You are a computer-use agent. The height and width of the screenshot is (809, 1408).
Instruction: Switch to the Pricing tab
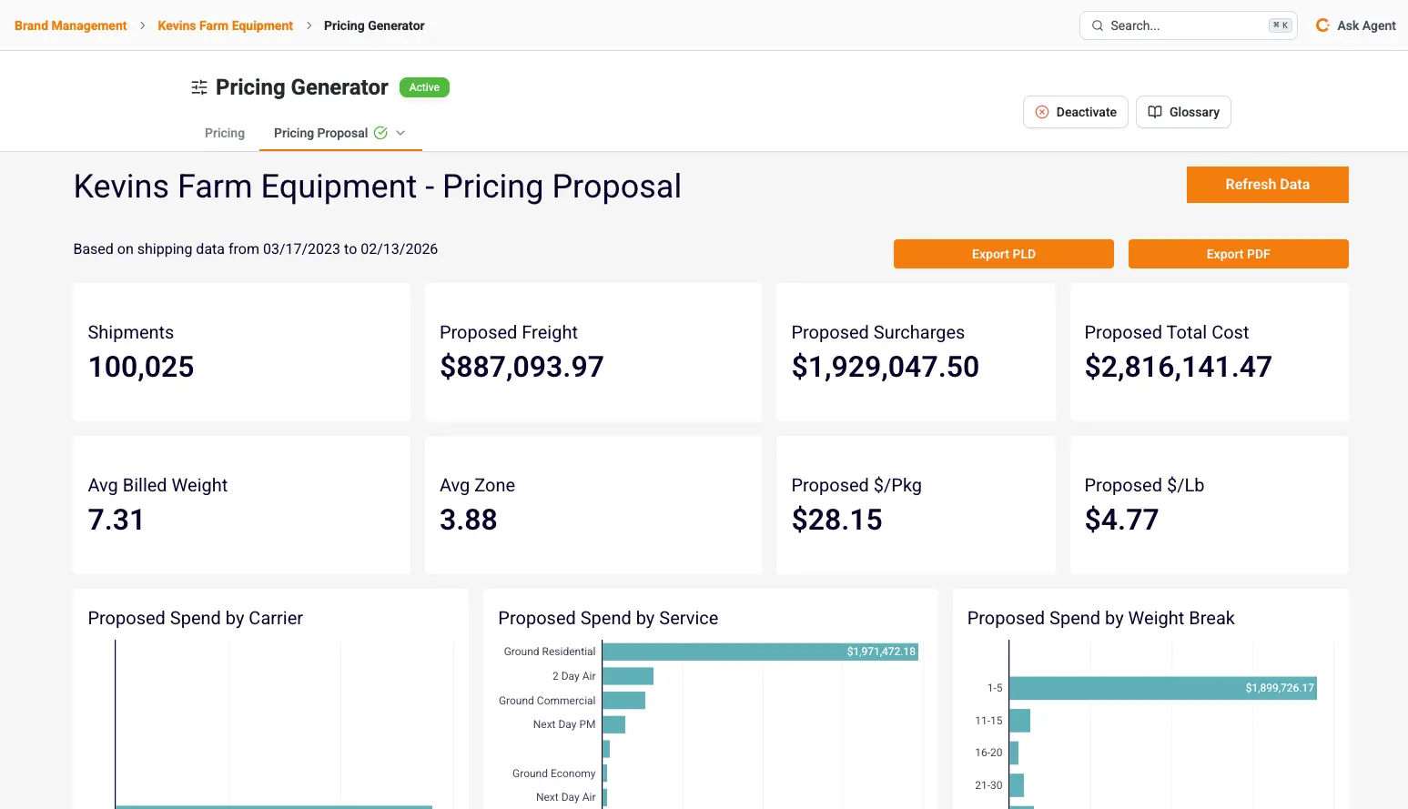pos(224,133)
